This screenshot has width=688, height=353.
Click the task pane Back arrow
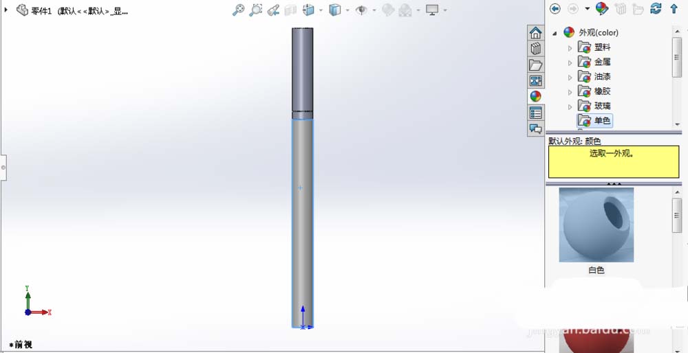click(x=555, y=8)
